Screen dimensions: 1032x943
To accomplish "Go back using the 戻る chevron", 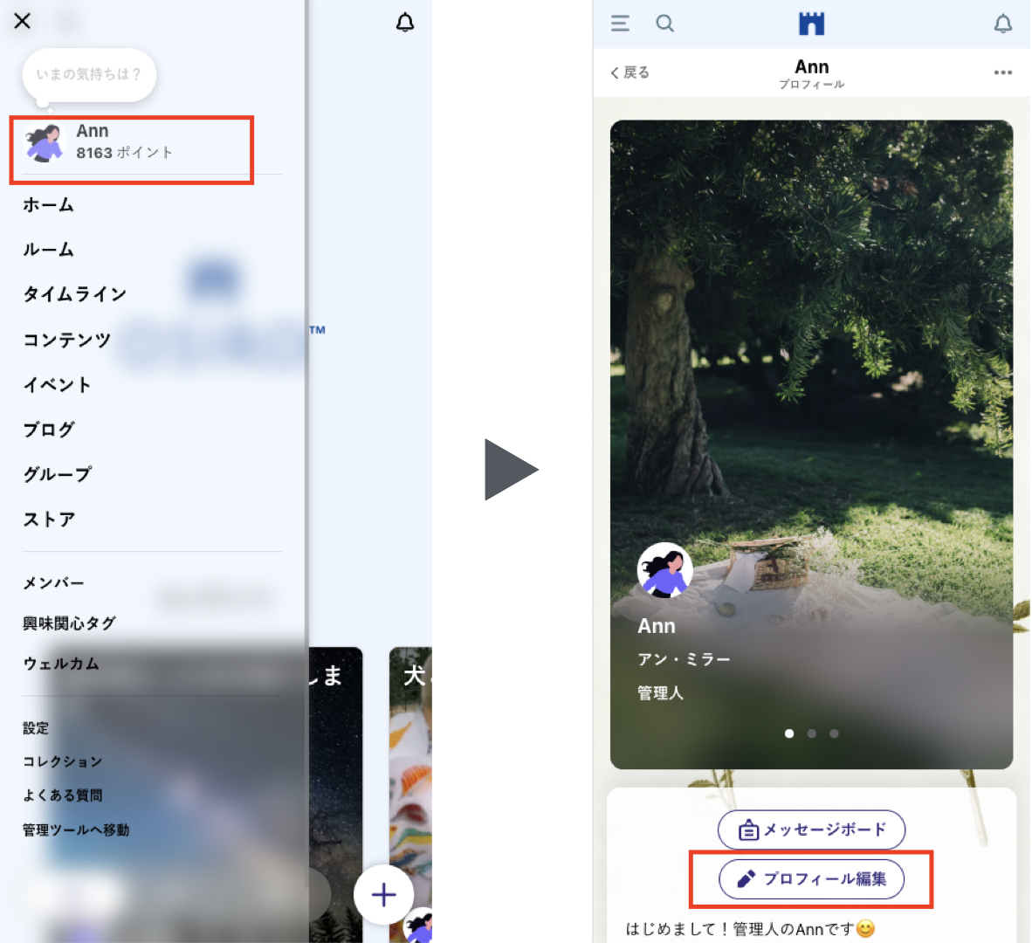I will pyautogui.click(x=630, y=72).
